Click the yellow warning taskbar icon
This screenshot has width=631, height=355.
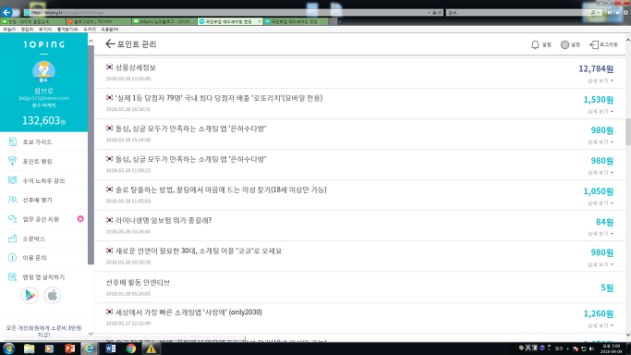tap(151, 349)
